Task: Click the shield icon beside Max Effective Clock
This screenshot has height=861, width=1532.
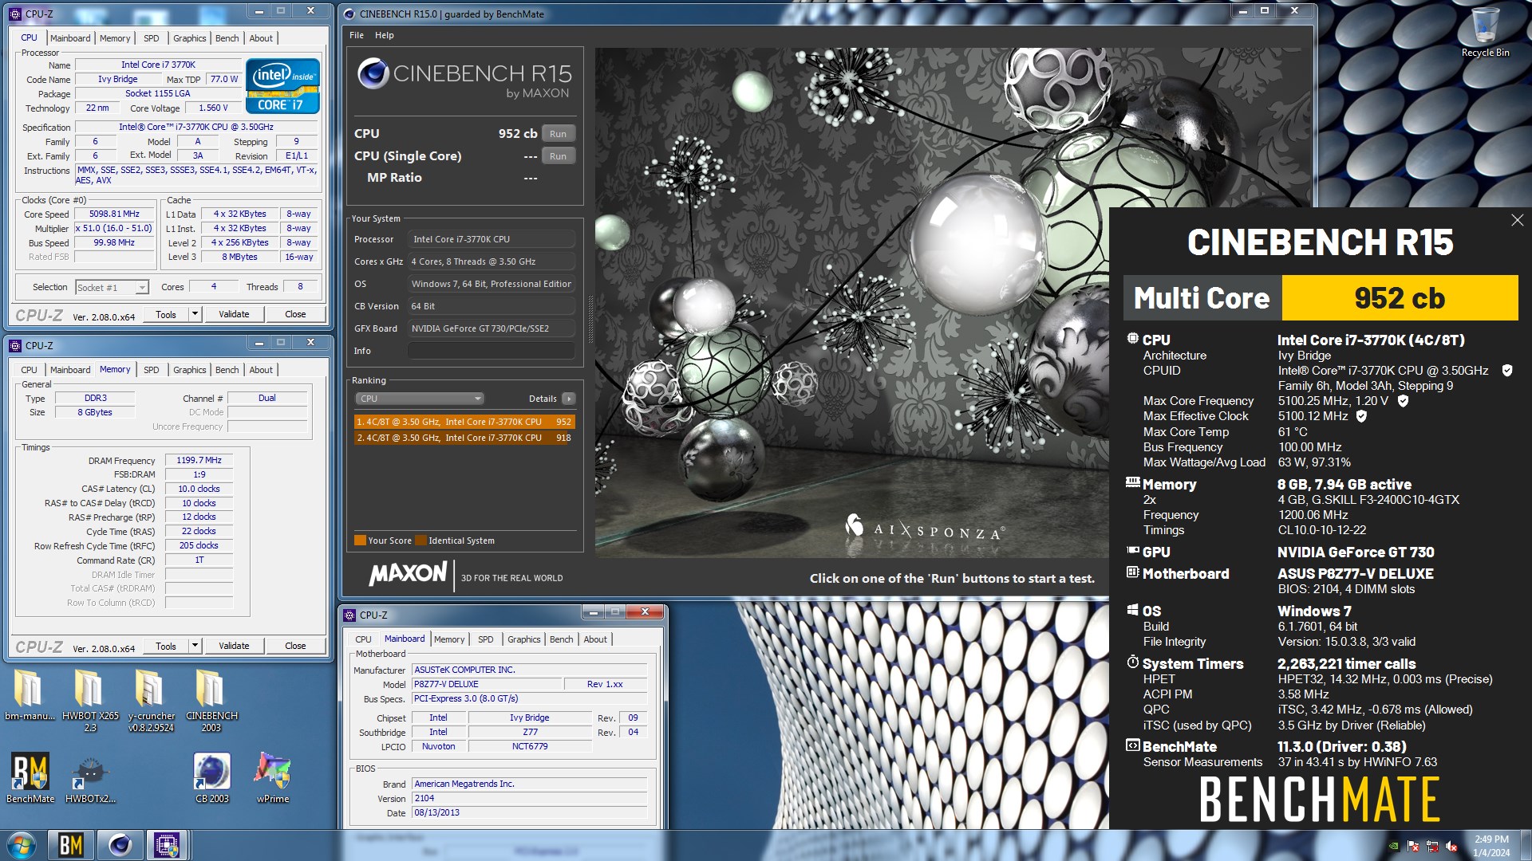Action: tap(1361, 416)
